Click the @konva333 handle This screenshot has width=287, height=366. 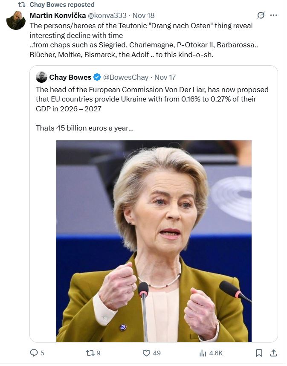[x=106, y=15]
